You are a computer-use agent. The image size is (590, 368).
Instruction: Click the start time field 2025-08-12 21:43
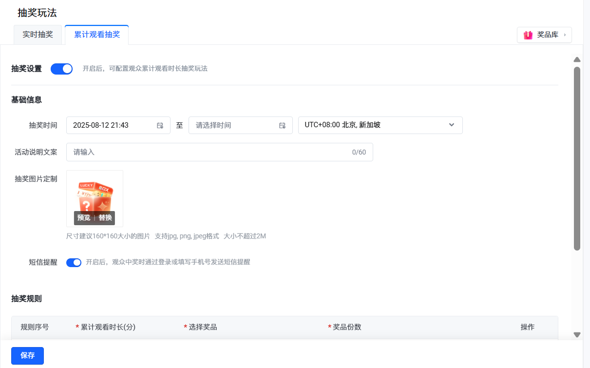118,125
